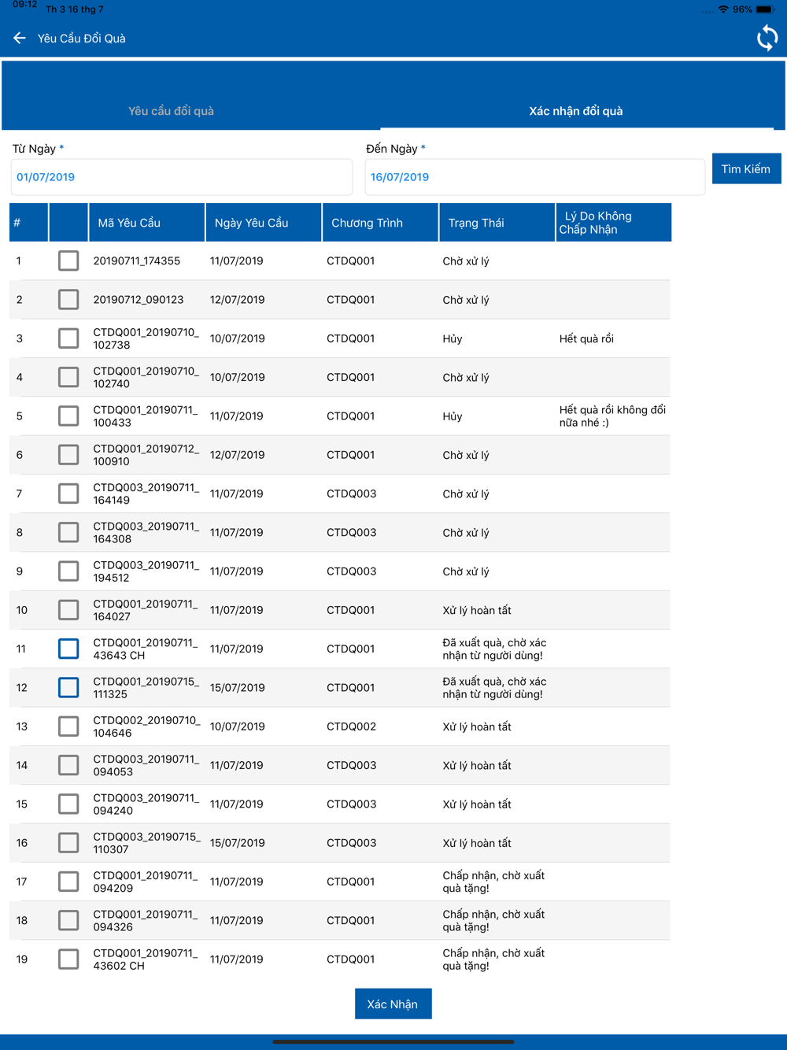Click the Yêu Cầu Đổi Quà title

pyautogui.click(x=82, y=39)
